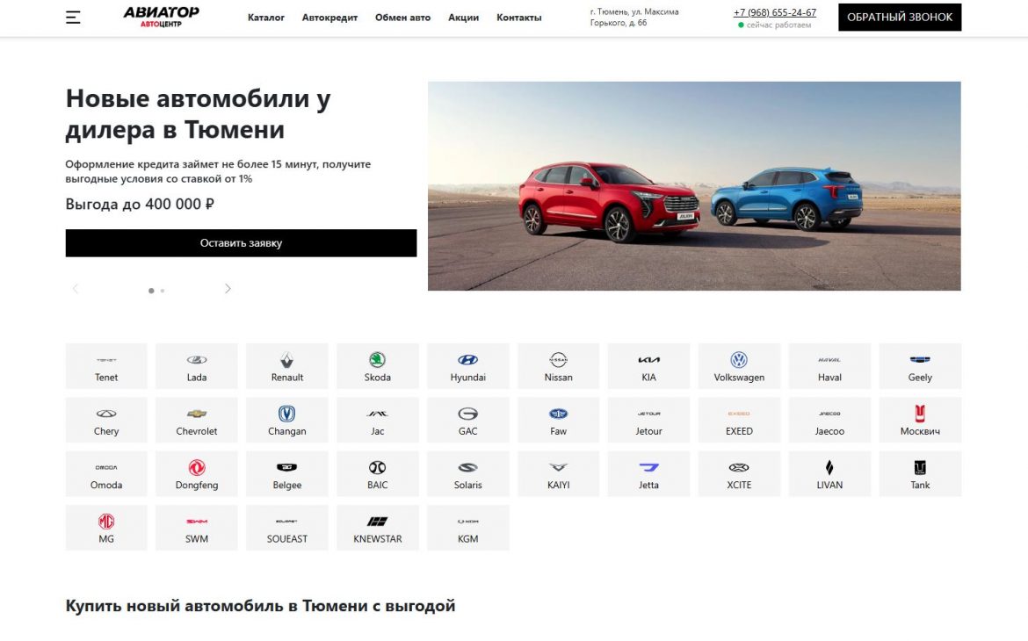This screenshot has width=1028, height=641.
Task: Select the Belgee brand tile
Action: (x=287, y=474)
